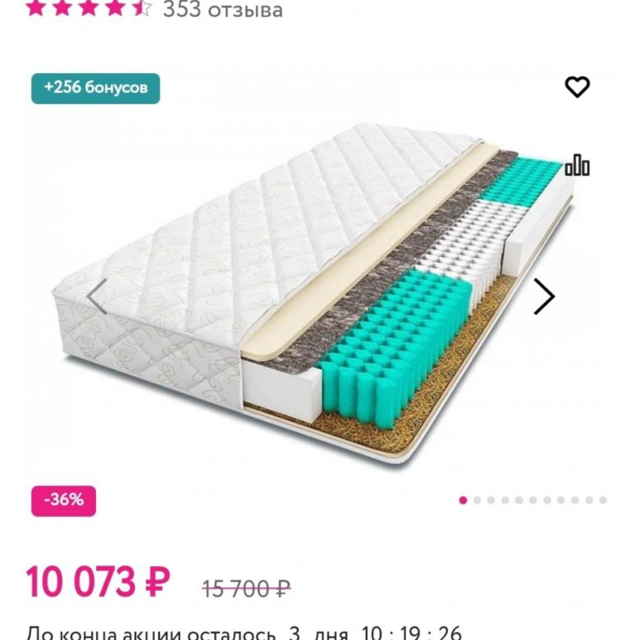This screenshot has width=640, height=640.
Task: Select the sixth carousel dot
Action: click(533, 500)
